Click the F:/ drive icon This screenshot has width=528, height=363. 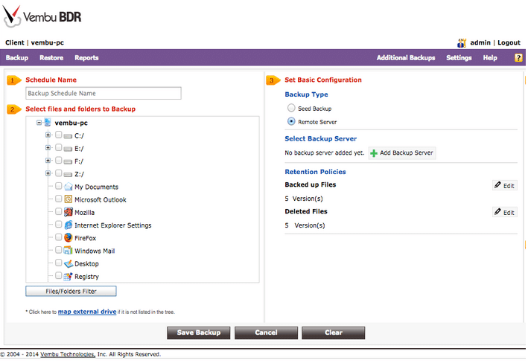[68, 161]
